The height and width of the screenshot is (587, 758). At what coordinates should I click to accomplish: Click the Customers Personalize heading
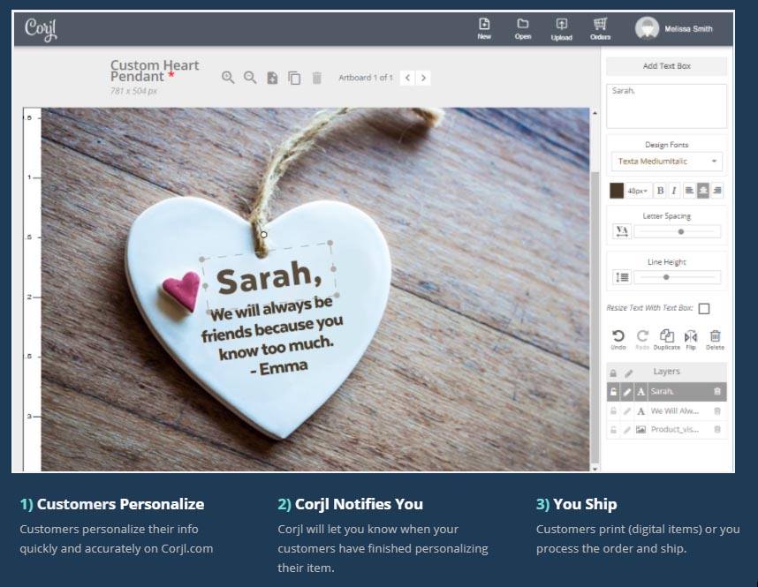(x=111, y=504)
